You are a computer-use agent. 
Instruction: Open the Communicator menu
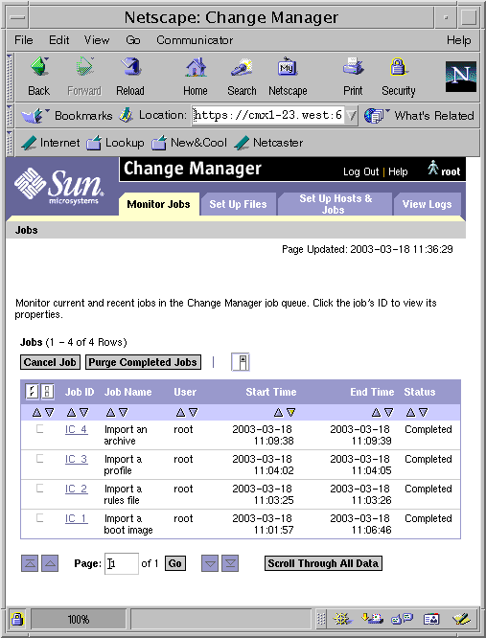pyautogui.click(x=195, y=40)
